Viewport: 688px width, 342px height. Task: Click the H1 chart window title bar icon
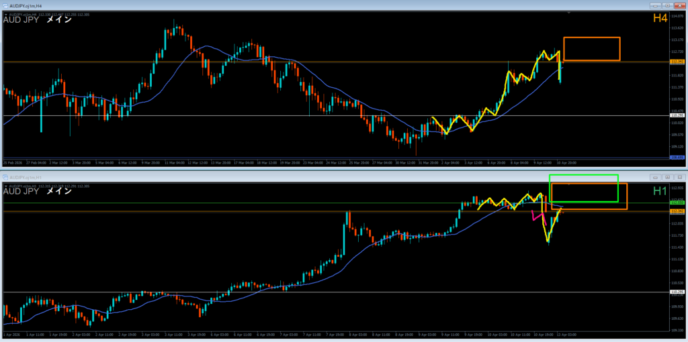coord(4,178)
